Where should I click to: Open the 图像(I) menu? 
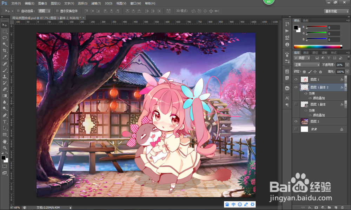[x=42, y=4]
